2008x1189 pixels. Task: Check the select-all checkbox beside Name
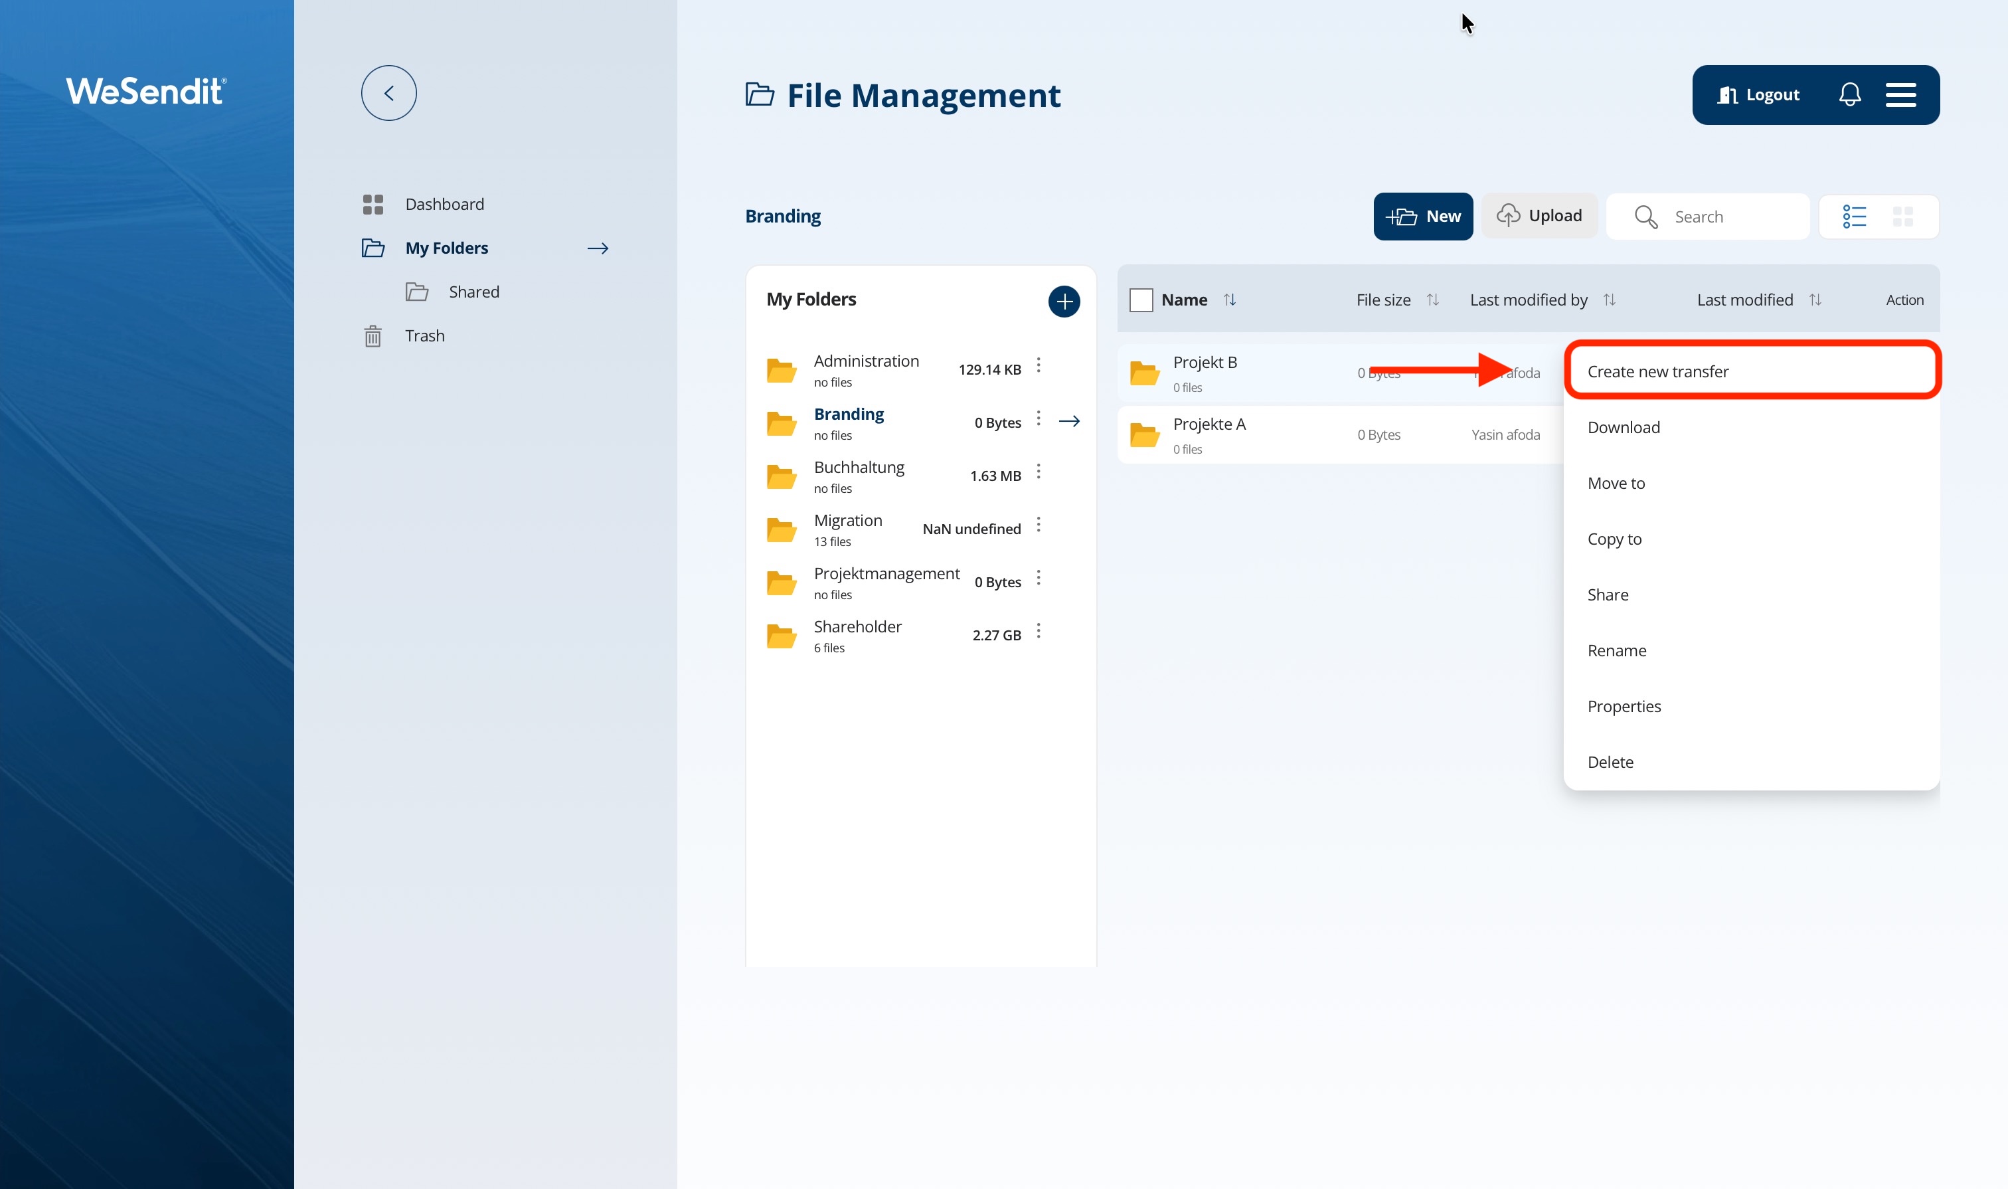(x=1139, y=300)
